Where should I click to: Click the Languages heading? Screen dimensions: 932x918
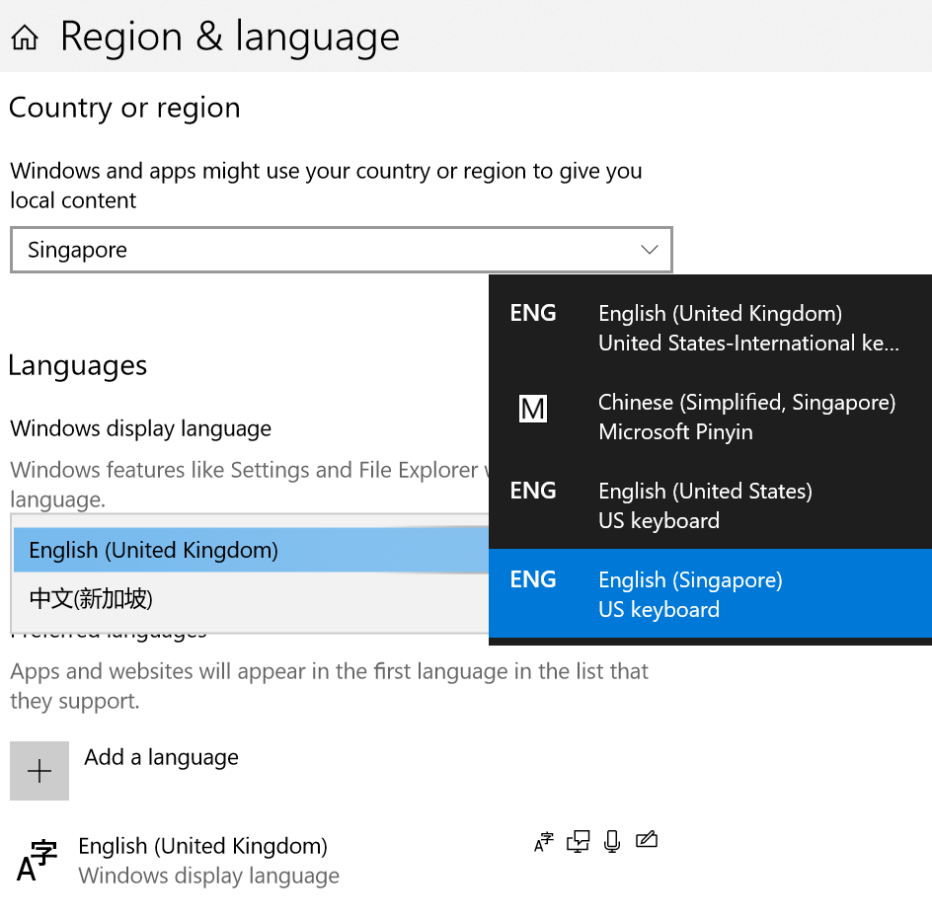pos(78,366)
